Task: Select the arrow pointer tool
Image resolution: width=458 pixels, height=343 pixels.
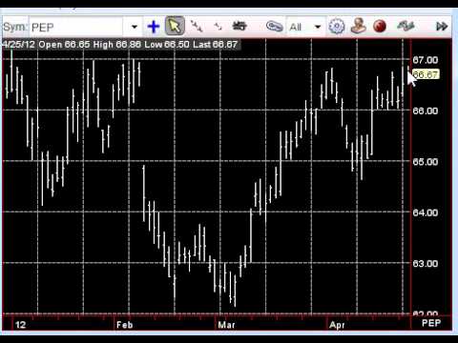Action: 175,26
